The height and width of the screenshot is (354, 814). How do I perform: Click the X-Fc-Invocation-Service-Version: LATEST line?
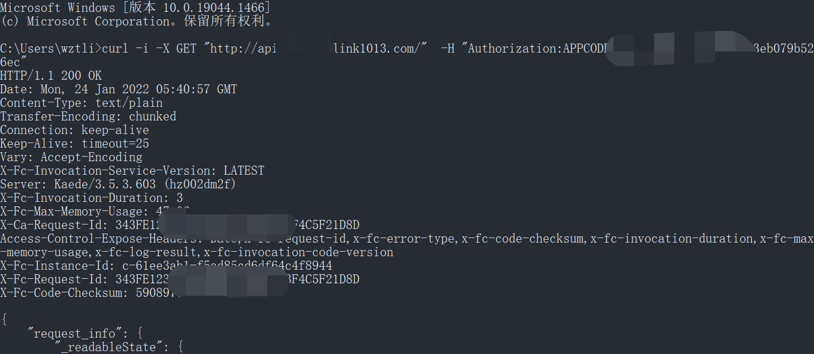click(132, 171)
